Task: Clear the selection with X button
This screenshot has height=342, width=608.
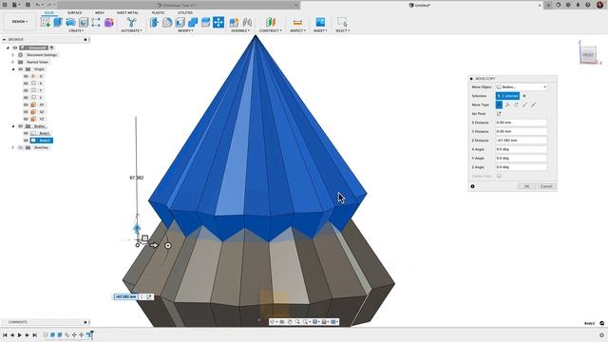Action: (524, 96)
